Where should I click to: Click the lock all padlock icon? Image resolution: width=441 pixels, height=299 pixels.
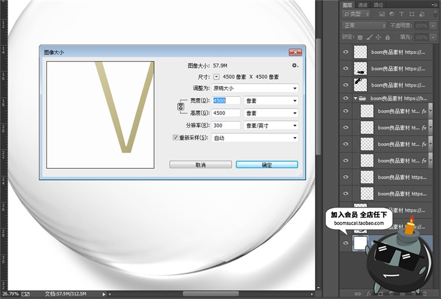point(386,37)
